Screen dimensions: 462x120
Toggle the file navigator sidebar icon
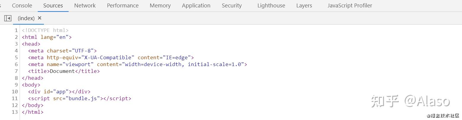pos(8,18)
